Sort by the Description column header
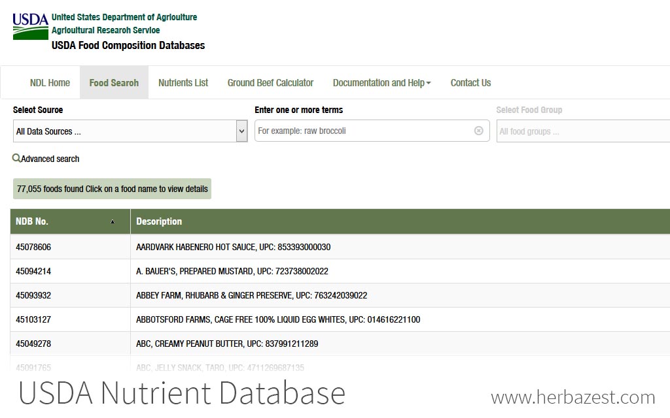 (159, 221)
